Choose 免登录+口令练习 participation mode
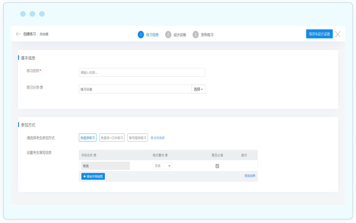This screenshot has height=223, width=356. [112, 138]
